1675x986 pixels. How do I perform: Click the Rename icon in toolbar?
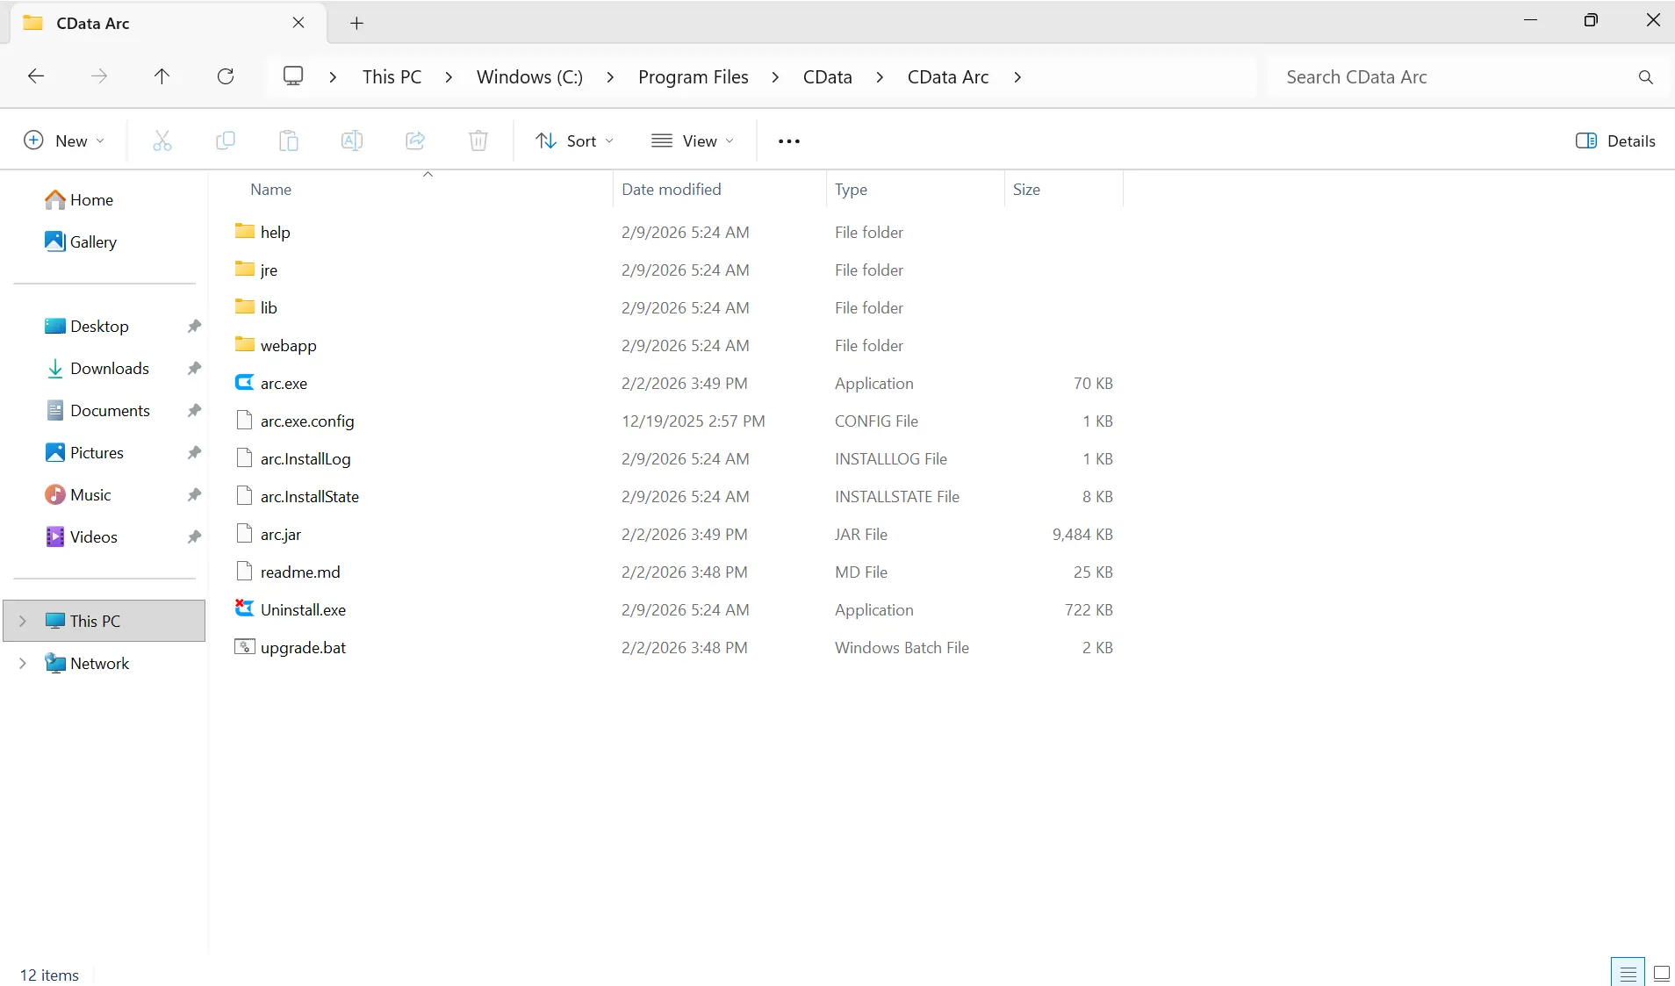(352, 140)
